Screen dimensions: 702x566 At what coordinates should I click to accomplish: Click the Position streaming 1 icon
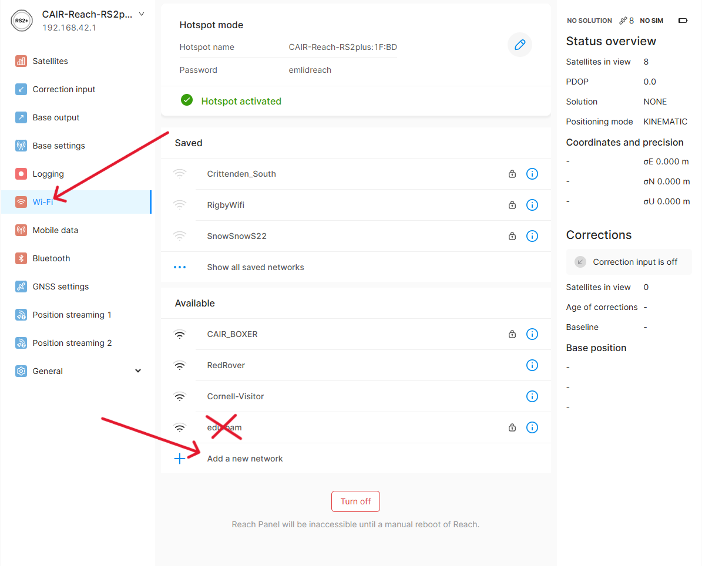[21, 315]
